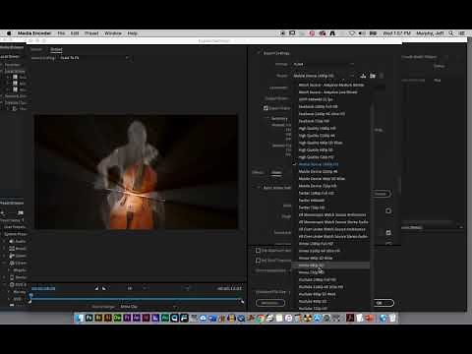Switch to the Source tab

coord(36,49)
